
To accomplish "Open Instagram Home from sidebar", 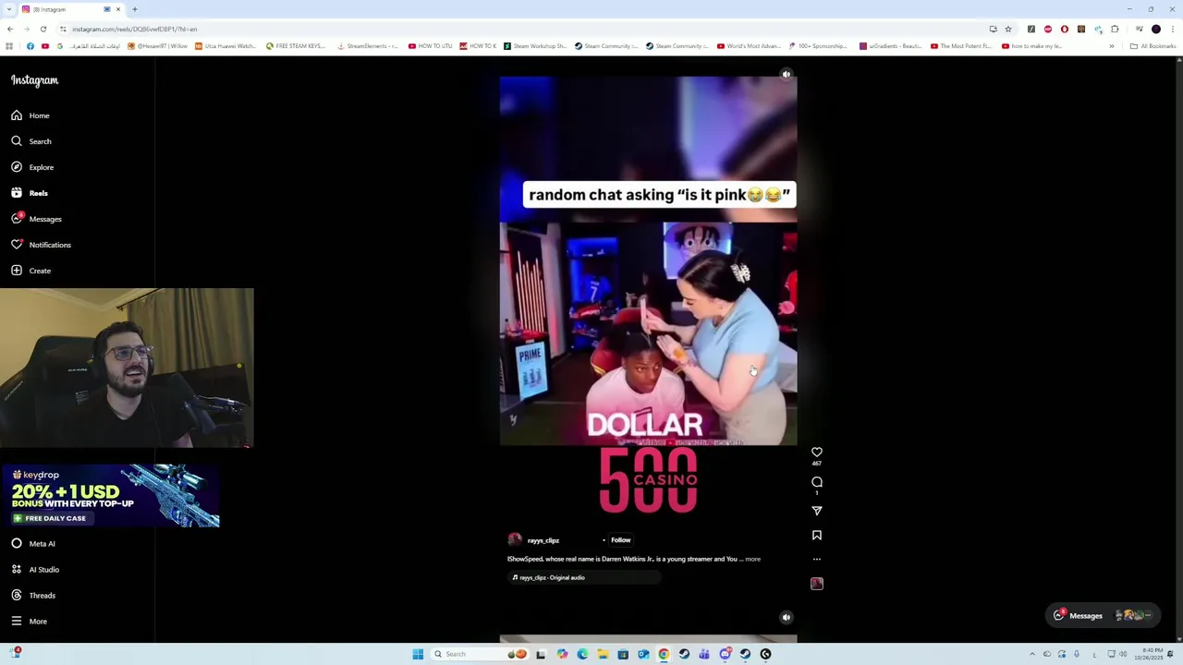I will [30, 115].
